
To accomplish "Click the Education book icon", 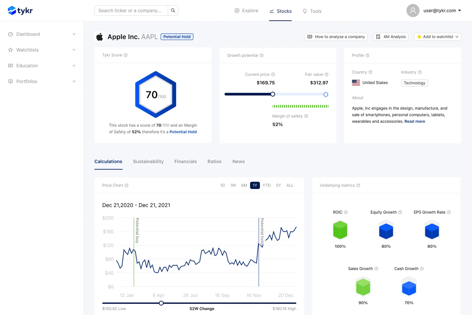I will click(x=10, y=66).
